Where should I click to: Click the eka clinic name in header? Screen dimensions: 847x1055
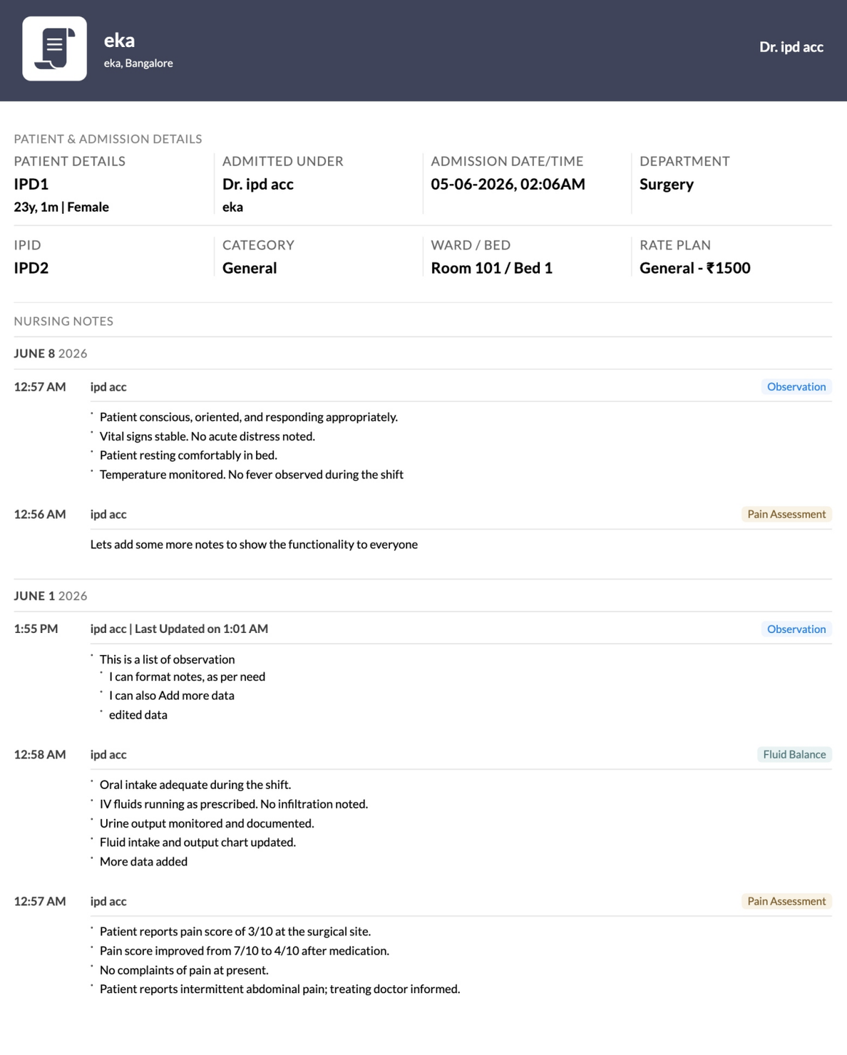(x=119, y=40)
